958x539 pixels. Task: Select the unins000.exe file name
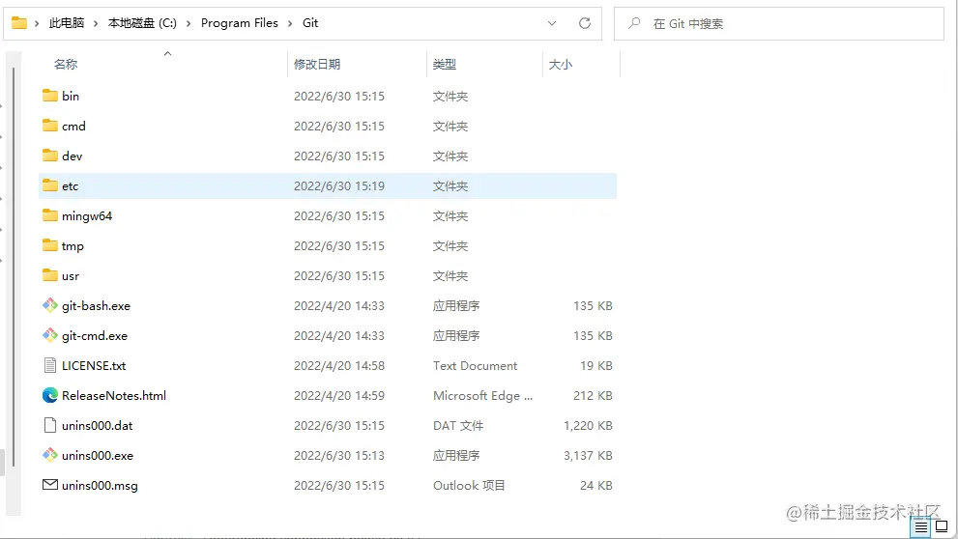click(97, 455)
